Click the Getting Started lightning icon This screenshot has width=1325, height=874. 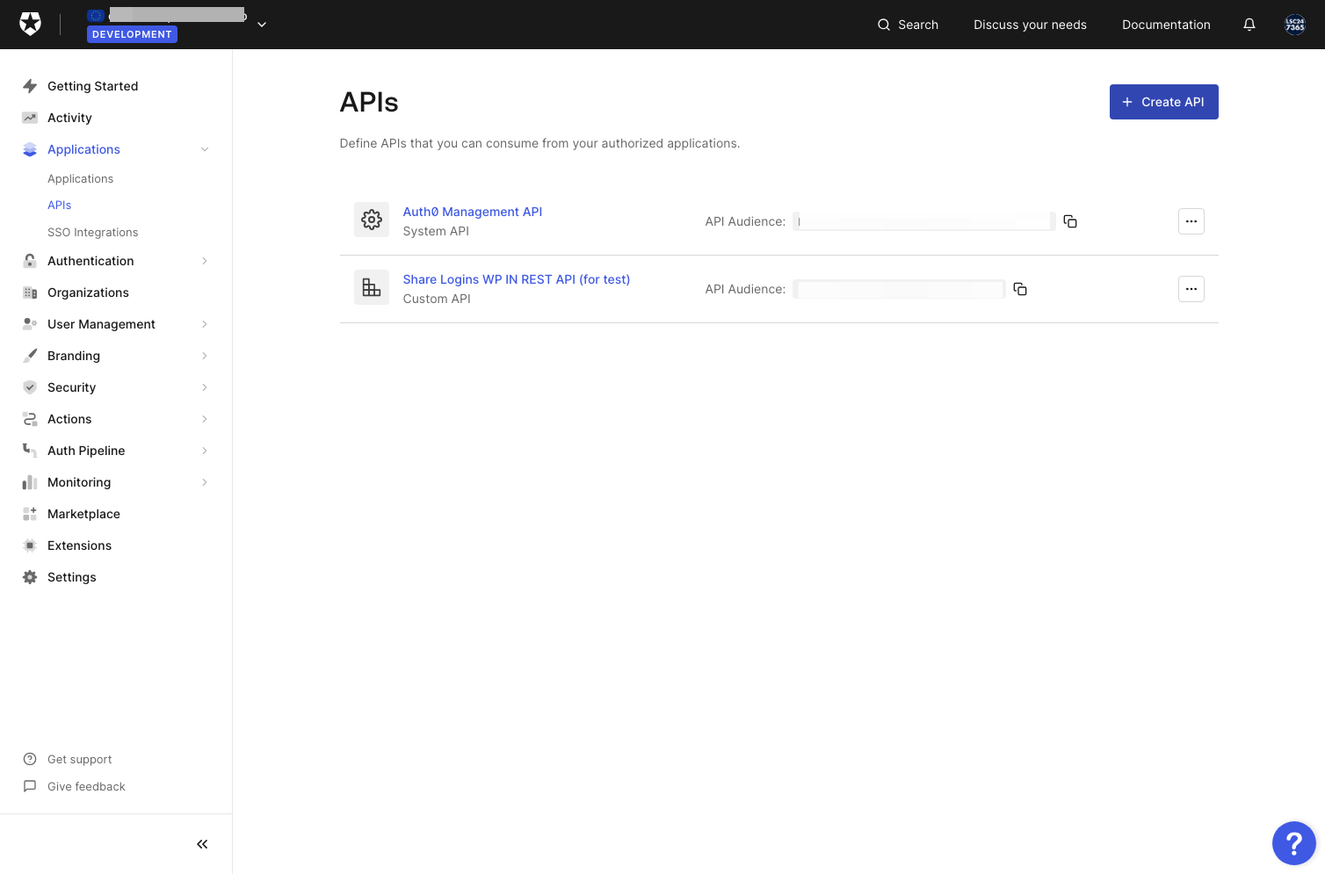30,86
